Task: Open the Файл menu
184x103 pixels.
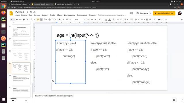Action: click(18, 15)
